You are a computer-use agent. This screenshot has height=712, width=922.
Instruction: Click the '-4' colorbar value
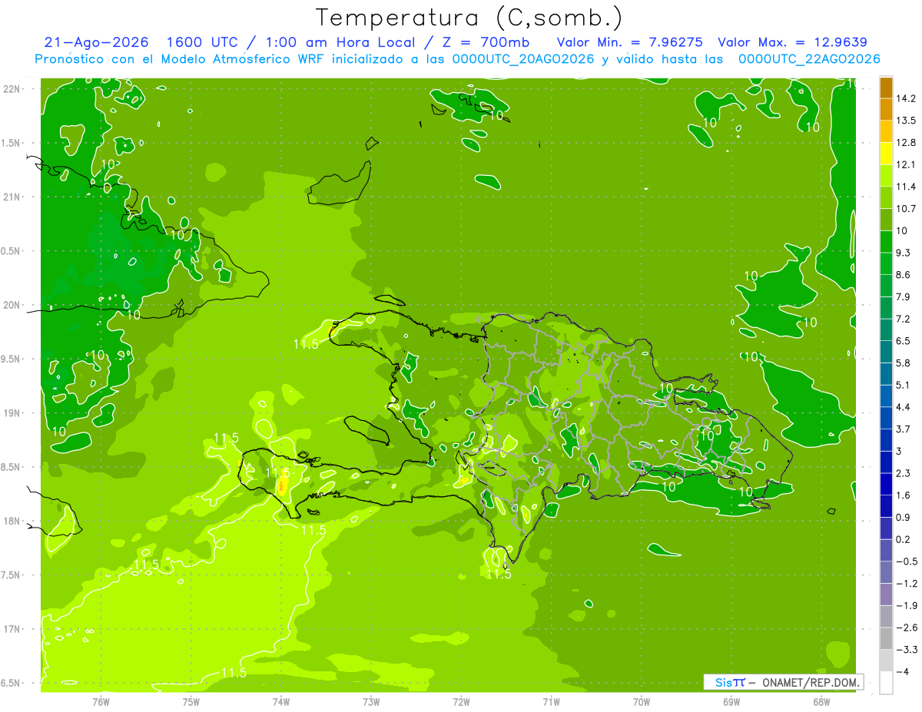point(903,671)
